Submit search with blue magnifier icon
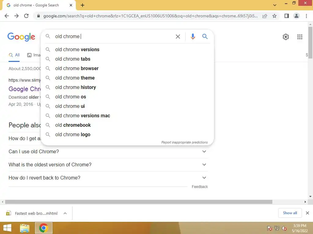The image size is (313, 234). click(x=205, y=37)
